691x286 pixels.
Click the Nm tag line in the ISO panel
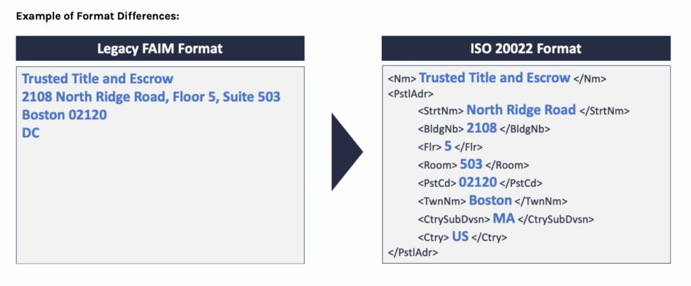click(x=497, y=78)
